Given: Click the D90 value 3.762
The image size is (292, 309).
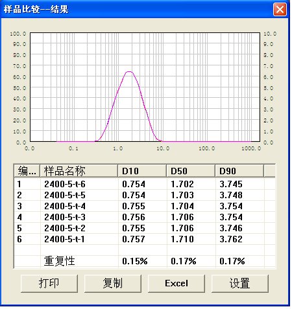Looking at the screenshot, I should (231, 239).
